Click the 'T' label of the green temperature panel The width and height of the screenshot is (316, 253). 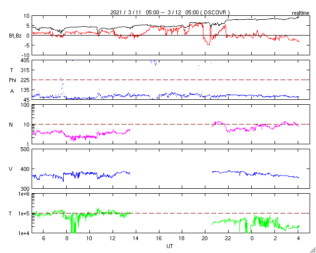[10, 213]
